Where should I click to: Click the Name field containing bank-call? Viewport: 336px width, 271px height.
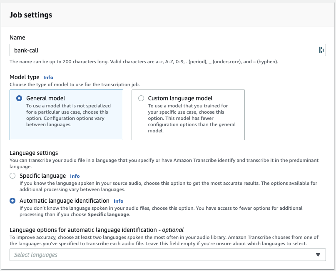pyautogui.click(x=162, y=50)
